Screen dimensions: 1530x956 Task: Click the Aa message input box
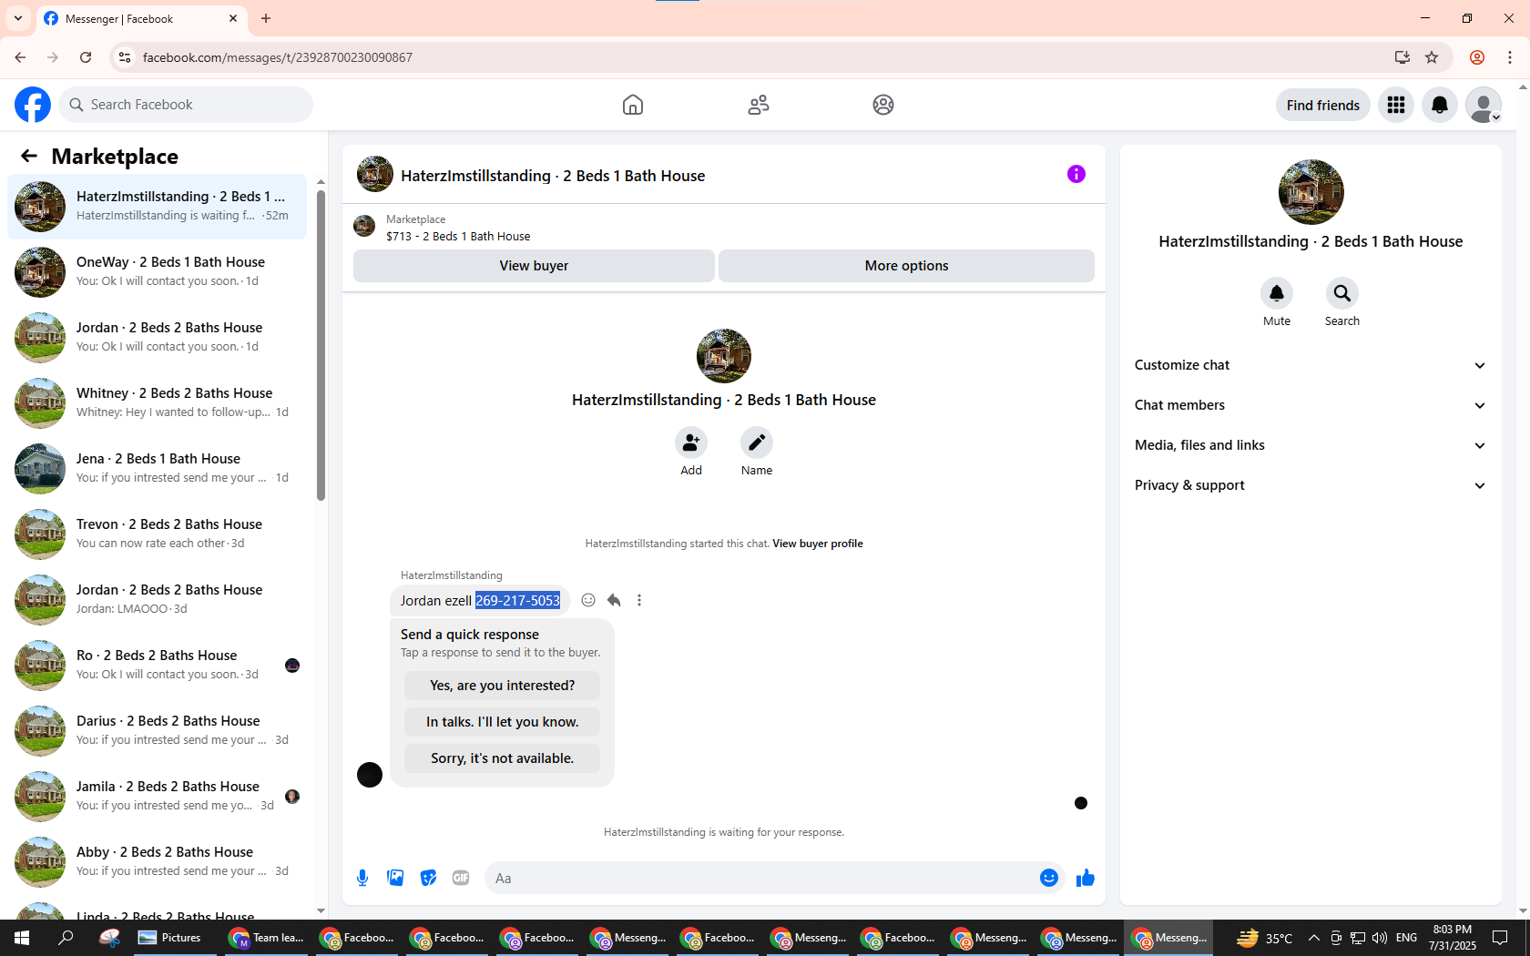(760, 878)
